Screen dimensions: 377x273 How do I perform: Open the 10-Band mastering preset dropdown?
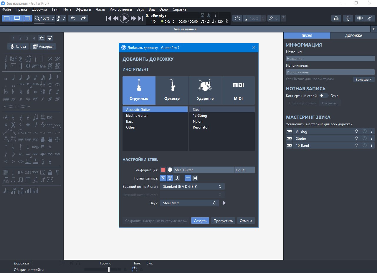(x=327, y=145)
